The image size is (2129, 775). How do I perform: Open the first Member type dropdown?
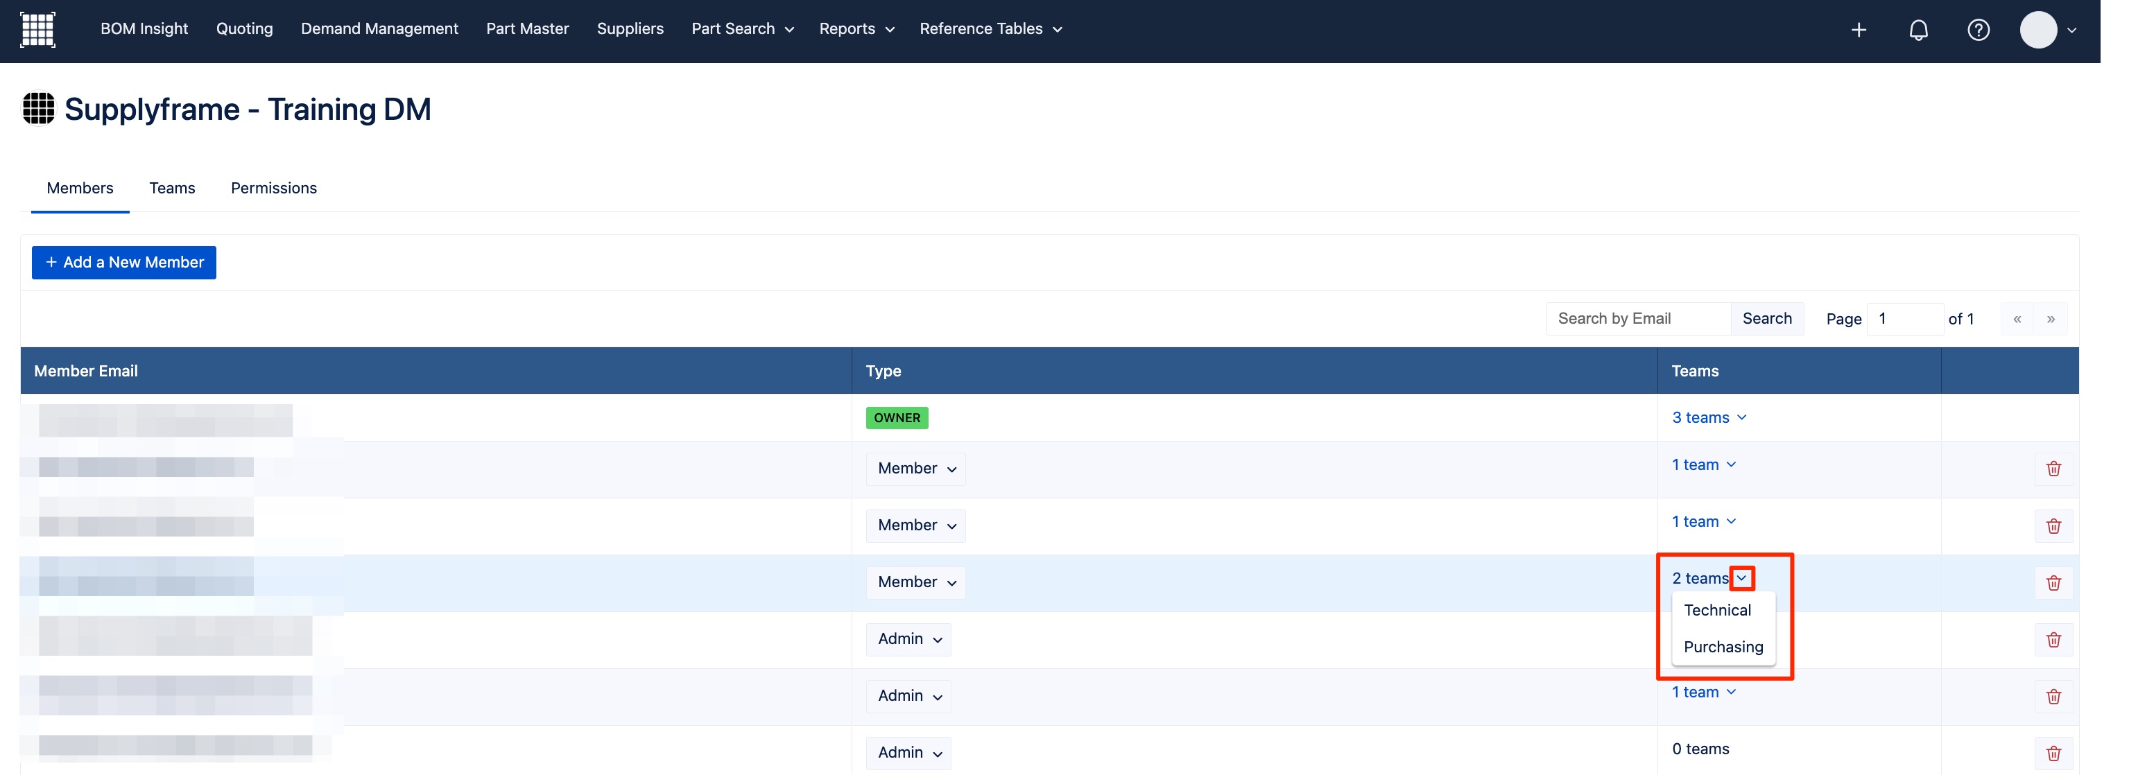(x=915, y=469)
